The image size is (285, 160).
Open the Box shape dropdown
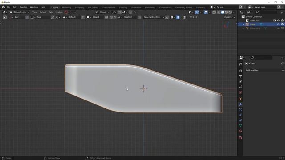[x=40, y=17]
